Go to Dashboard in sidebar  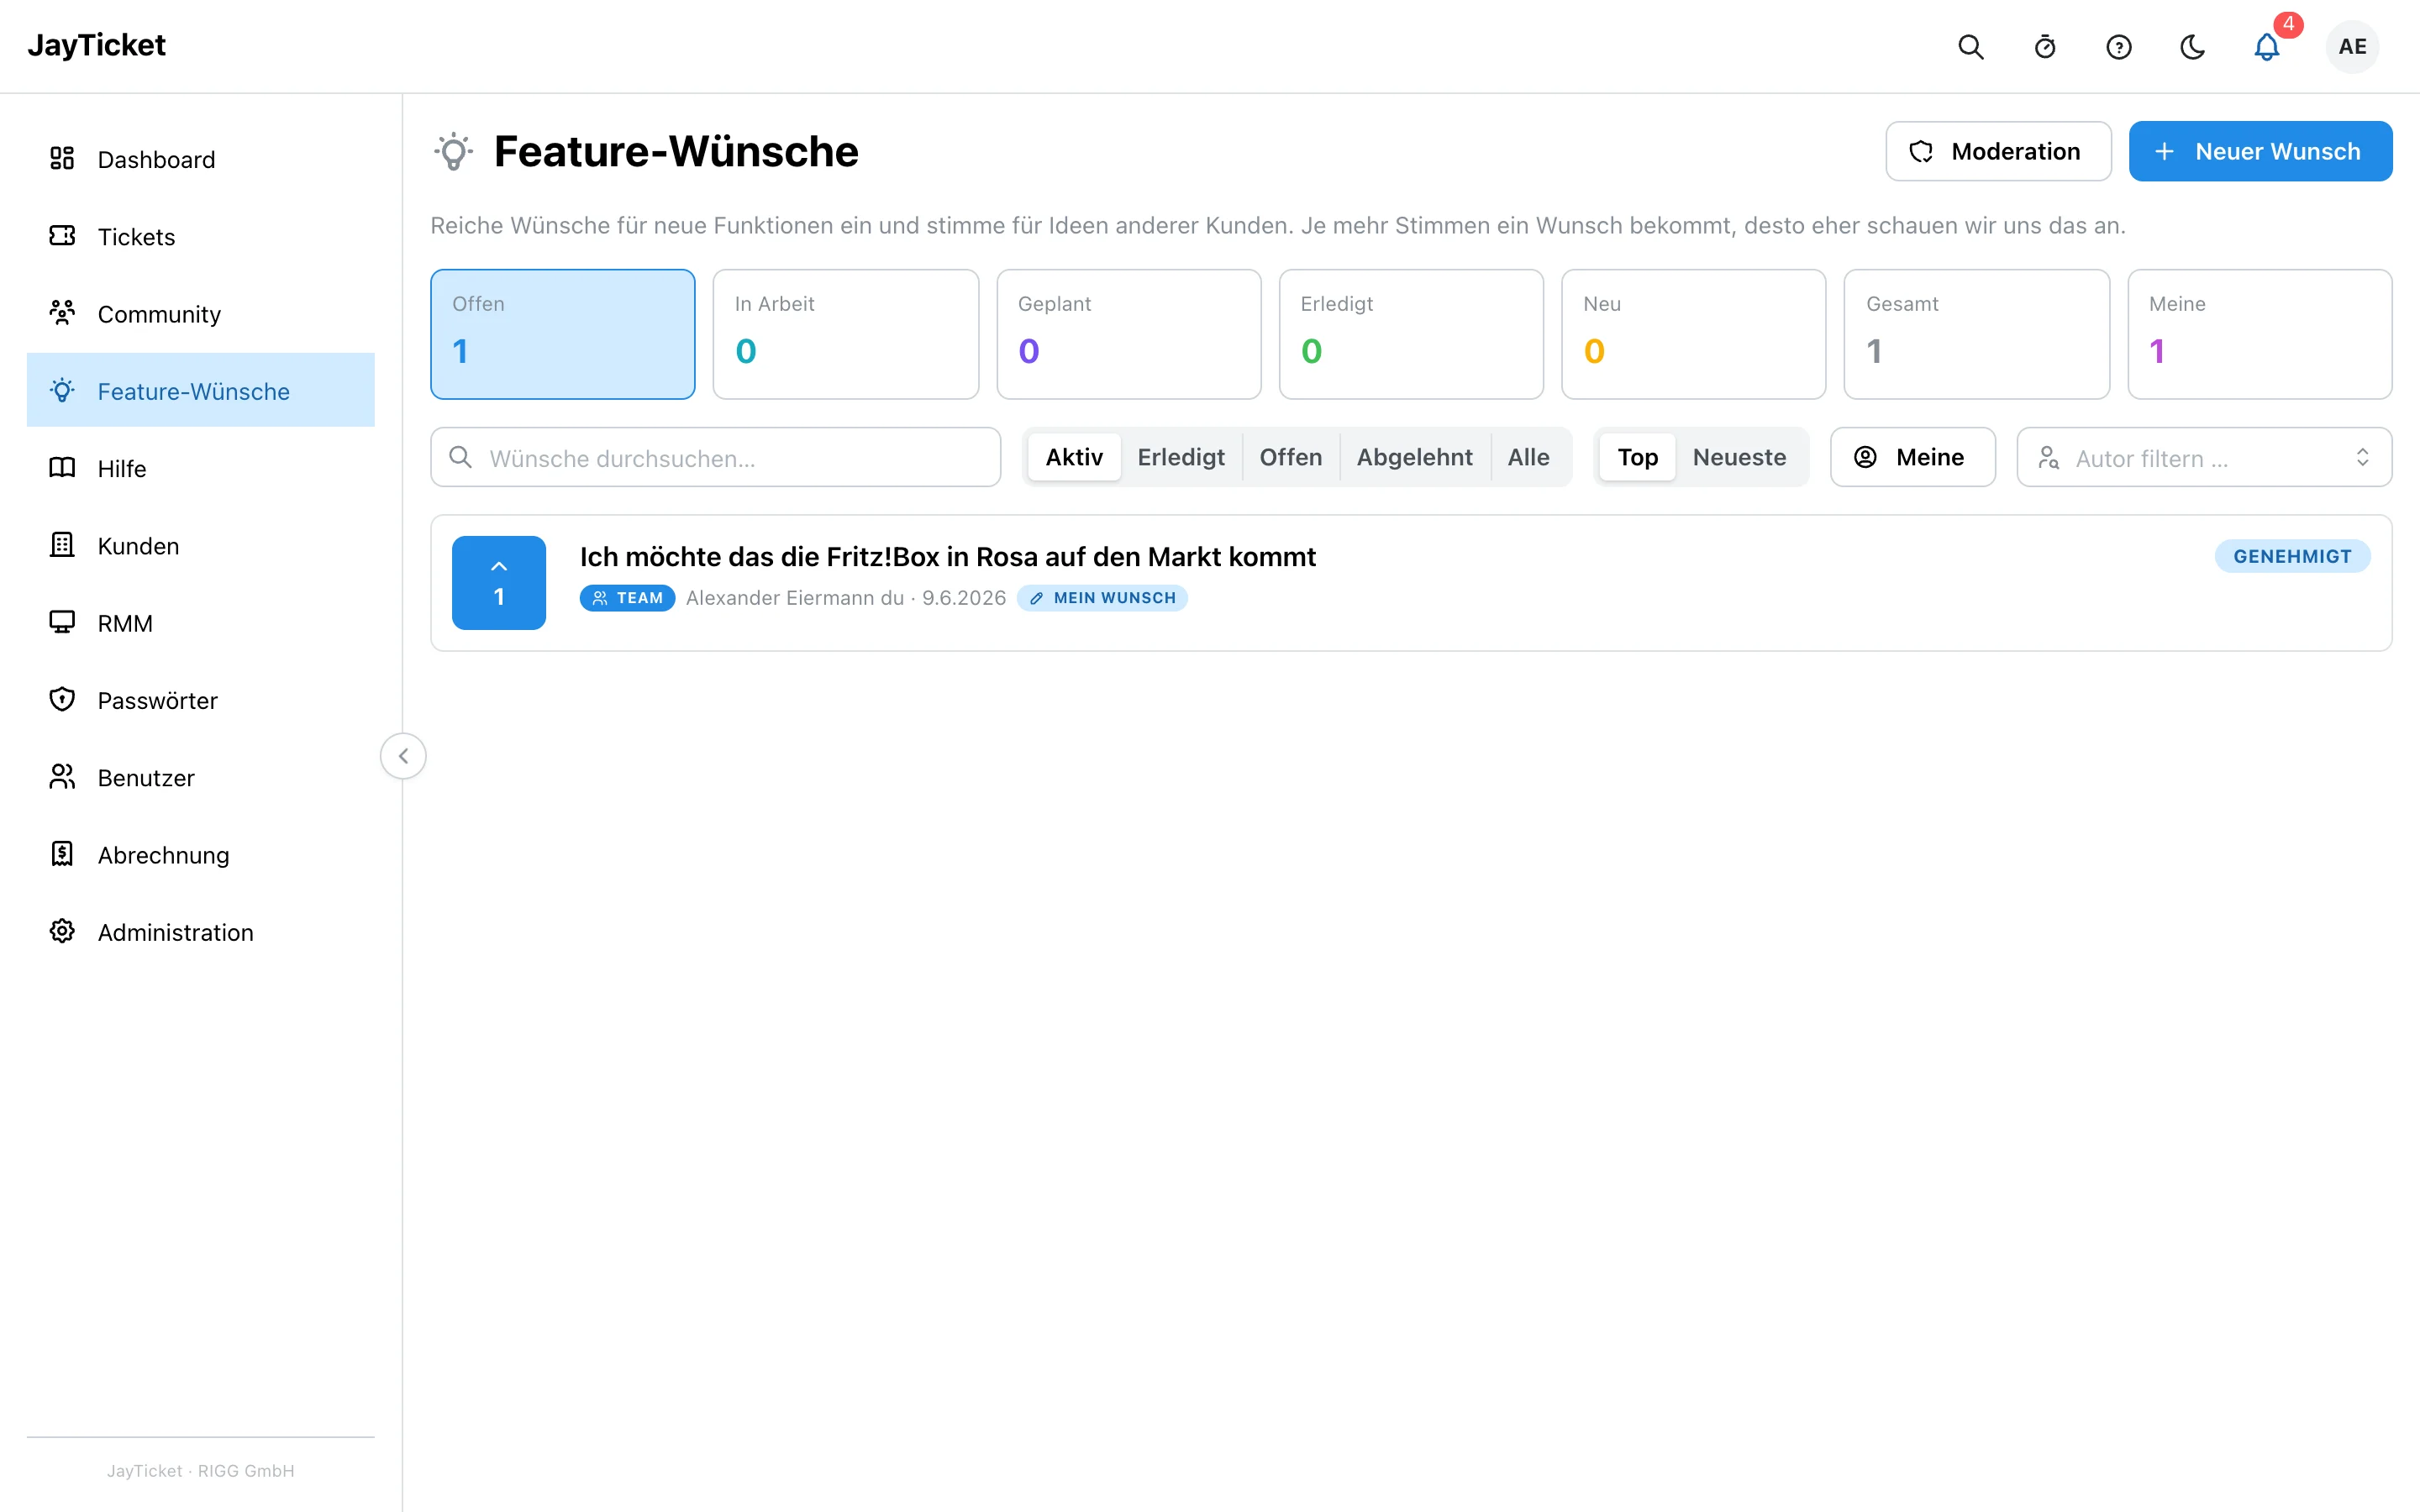[201, 159]
